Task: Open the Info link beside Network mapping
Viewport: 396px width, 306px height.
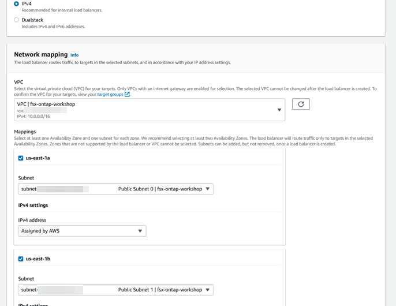Action: (74, 55)
